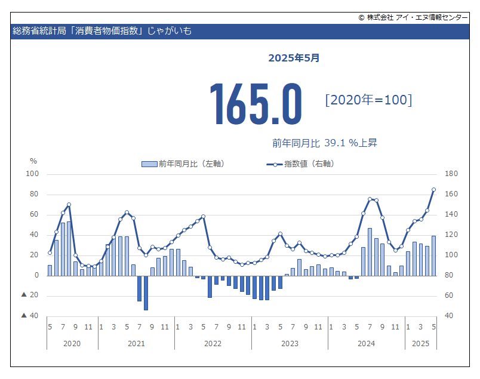Click the legend label 指数値（右軸）
The height and width of the screenshot is (379, 480).
click(310, 164)
